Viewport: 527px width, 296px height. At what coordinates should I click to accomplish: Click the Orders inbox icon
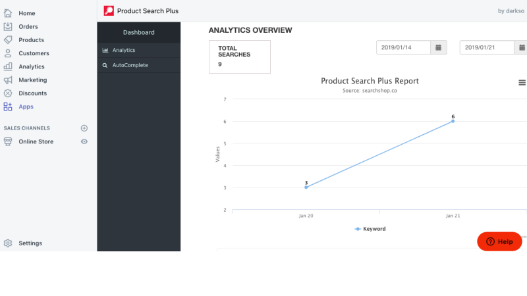click(8, 26)
